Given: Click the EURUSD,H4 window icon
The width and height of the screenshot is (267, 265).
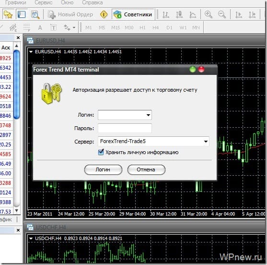Looking at the screenshot, I should (30, 41).
